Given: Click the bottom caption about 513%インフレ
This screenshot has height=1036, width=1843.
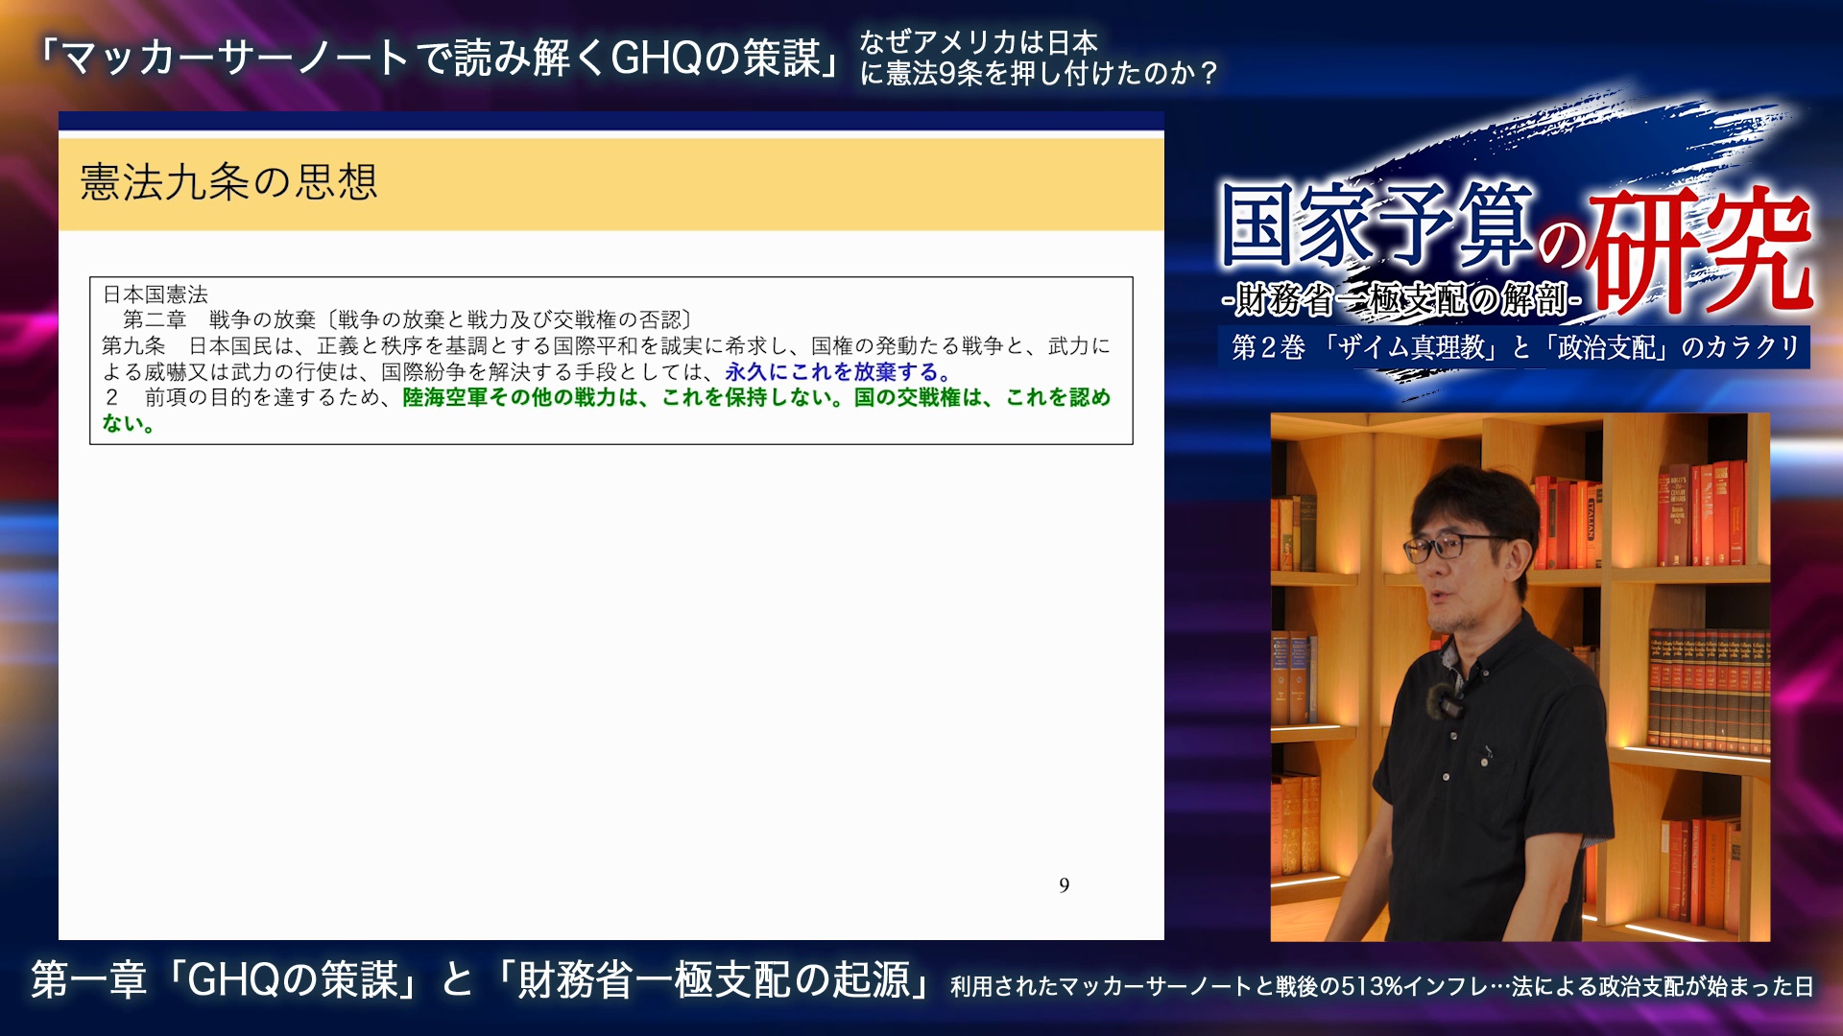Looking at the screenshot, I should [1380, 986].
